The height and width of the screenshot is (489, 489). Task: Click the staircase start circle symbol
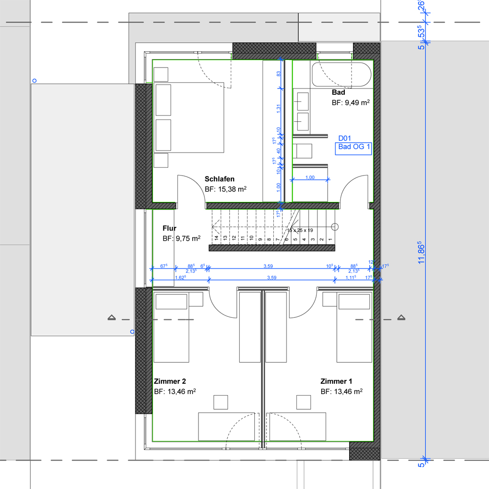pyautogui.click(x=335, y=226)
